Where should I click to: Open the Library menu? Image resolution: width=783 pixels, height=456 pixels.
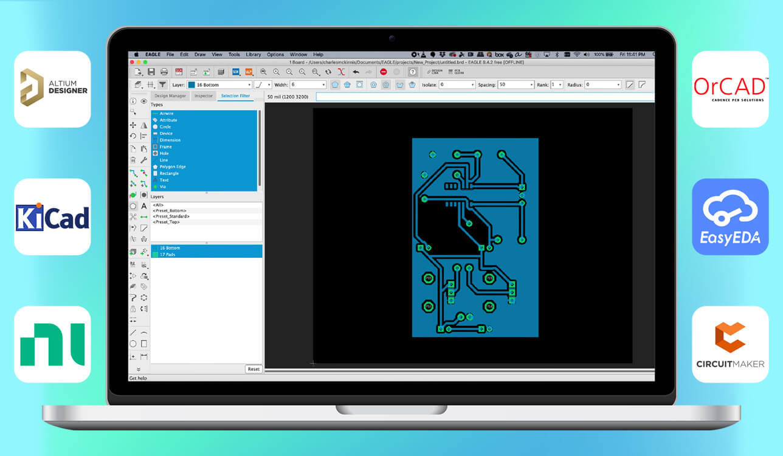[254, 55]
